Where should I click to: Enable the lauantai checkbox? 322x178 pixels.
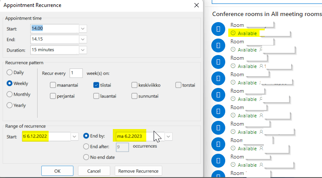point(96,96)
